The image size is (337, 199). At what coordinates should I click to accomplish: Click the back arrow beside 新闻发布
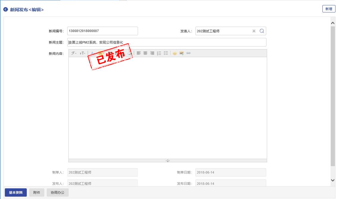6,9
